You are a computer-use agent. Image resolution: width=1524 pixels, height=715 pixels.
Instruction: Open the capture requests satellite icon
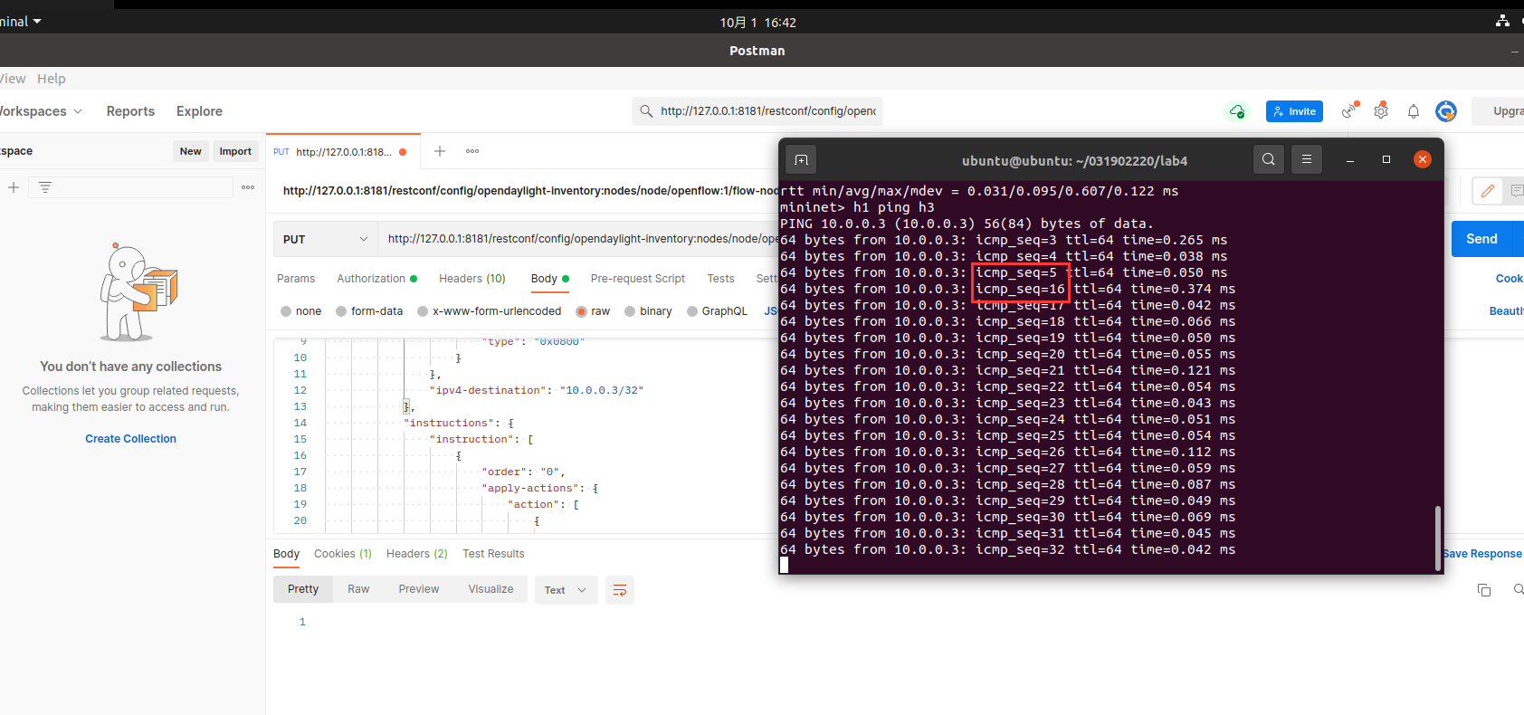(1350, 110)
